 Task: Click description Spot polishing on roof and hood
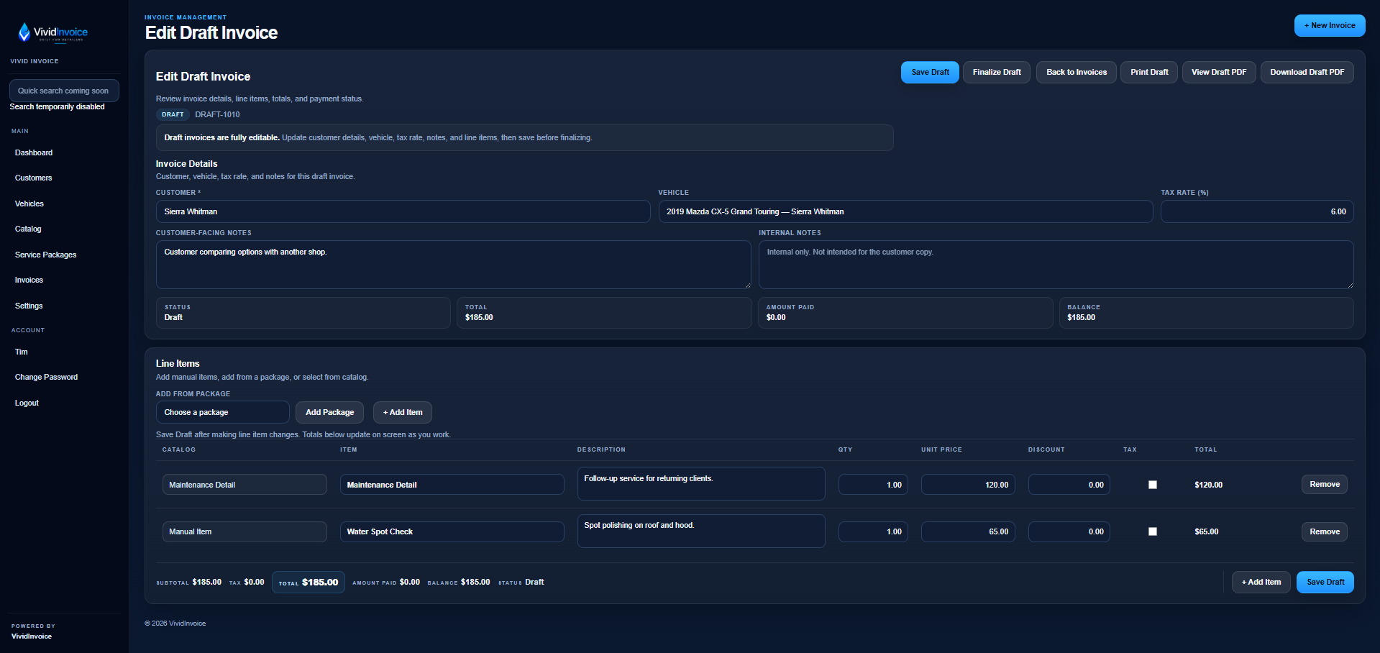(701, 531)
